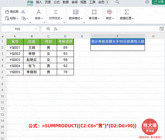Switch to the 审阅 tab

[x=75, y=2]
